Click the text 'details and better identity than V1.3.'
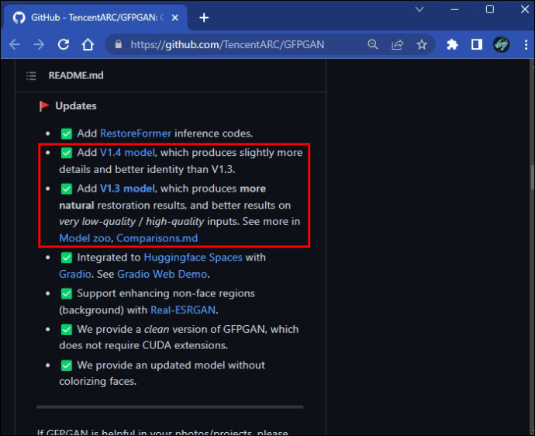The height and width of the screenshot is (436, 535). tap(147, 169)
